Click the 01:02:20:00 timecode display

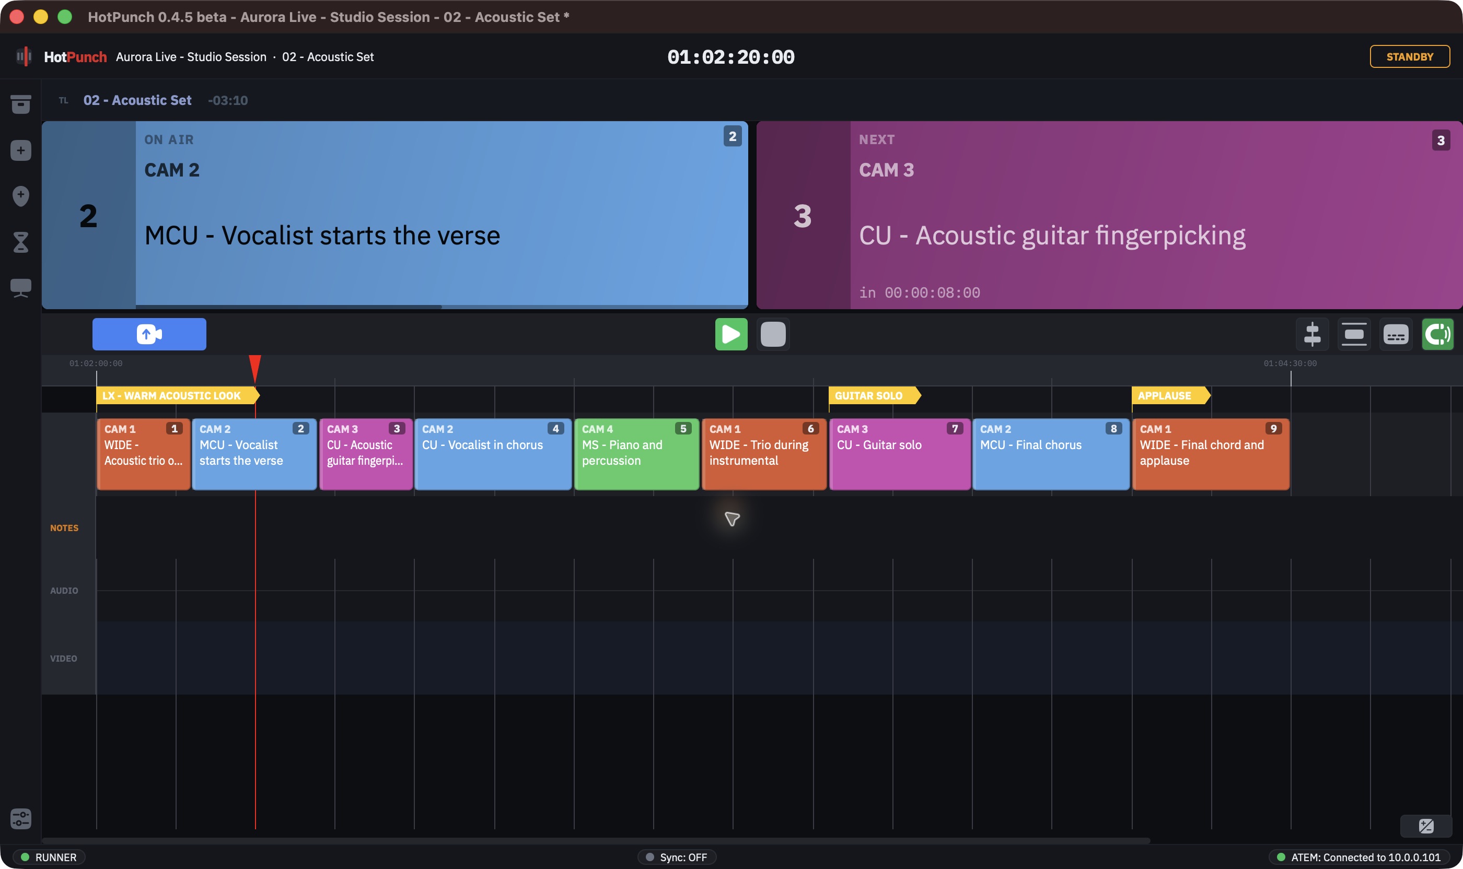tap(730, 57)
